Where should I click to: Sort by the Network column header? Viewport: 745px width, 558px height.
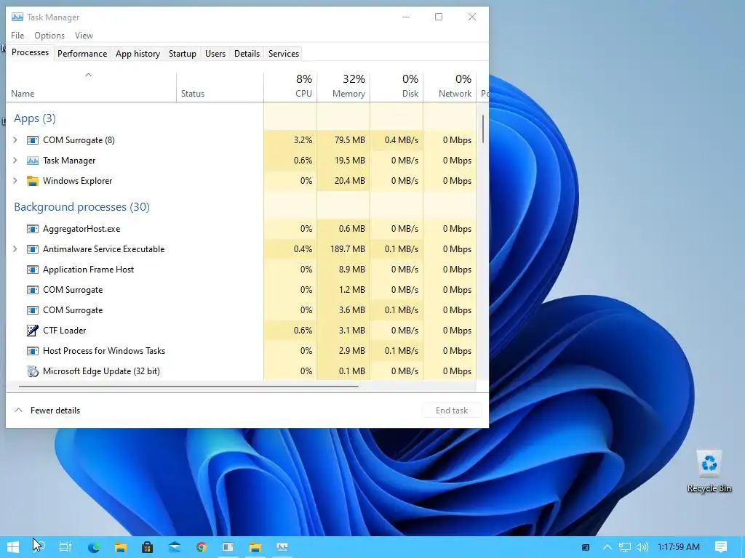tap(450, 87)
